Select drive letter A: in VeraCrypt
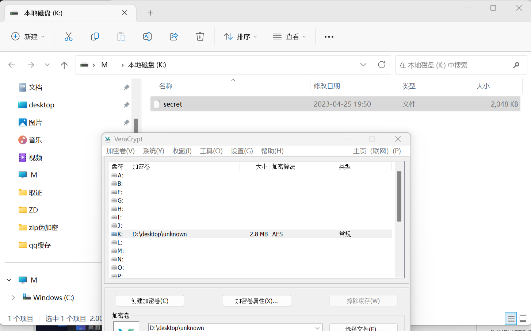This screenshot has width=531, height=331. tap(117, 175)
